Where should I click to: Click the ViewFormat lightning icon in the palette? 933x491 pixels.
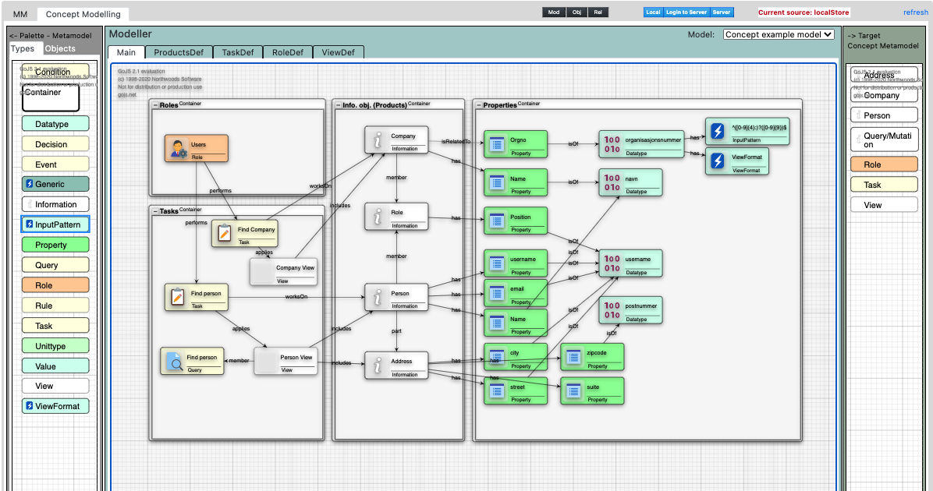pyautogui.click(x=29, y=406)
